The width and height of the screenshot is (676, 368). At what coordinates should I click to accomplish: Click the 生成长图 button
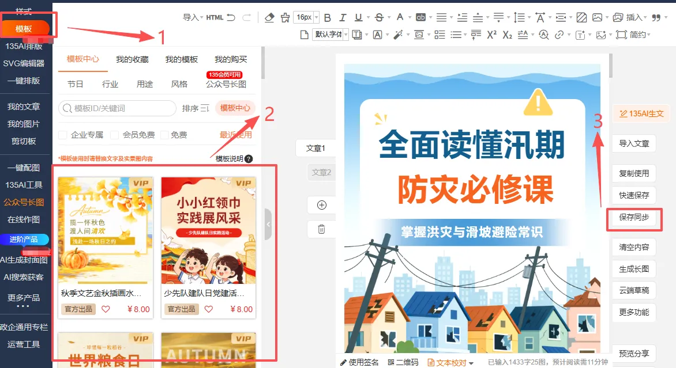pyautogui.click(x=634, y=269)
